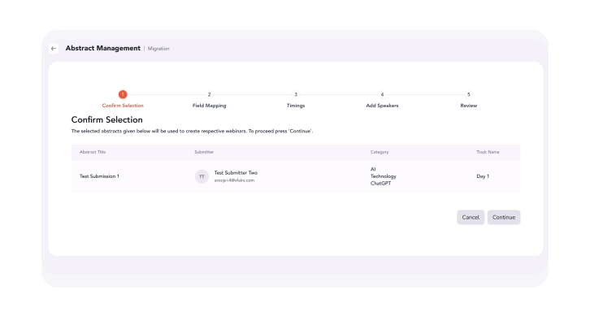590x325 pixels.
Task: Click the Submitter column header
Action: (x=204, y=152)
